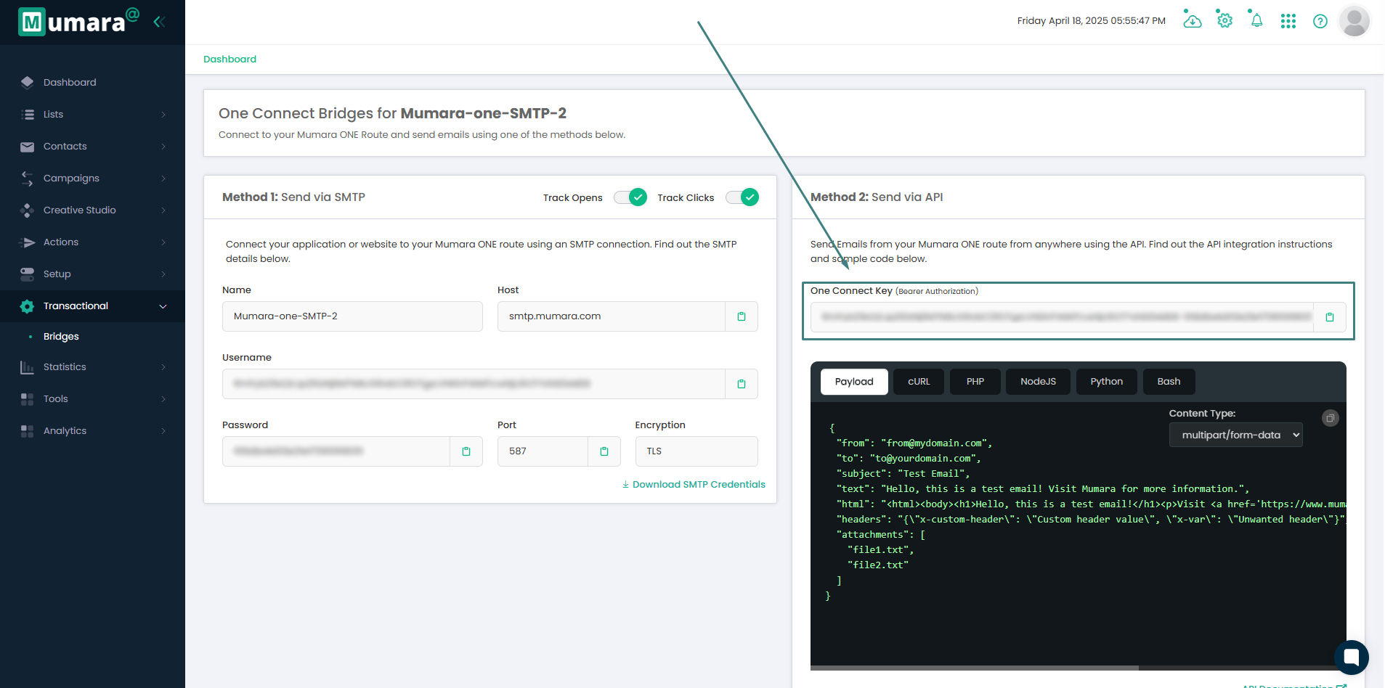Switch to the PHP tab

(x=975, y=382)
